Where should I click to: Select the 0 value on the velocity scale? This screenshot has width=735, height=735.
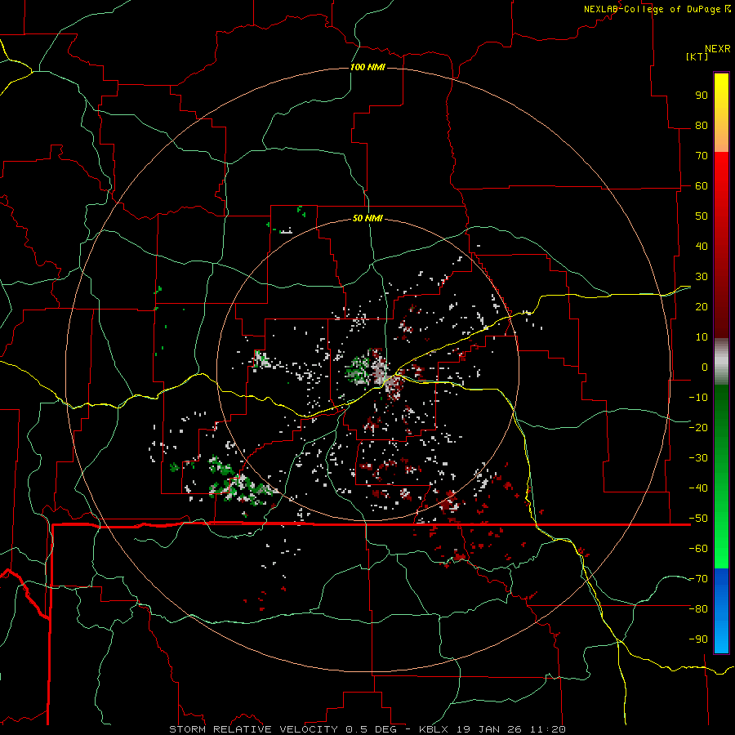click(x=705, y=367)
